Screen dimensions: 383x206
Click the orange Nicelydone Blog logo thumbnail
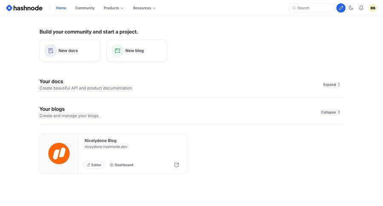pyautogui.click(x=59, y=154)
